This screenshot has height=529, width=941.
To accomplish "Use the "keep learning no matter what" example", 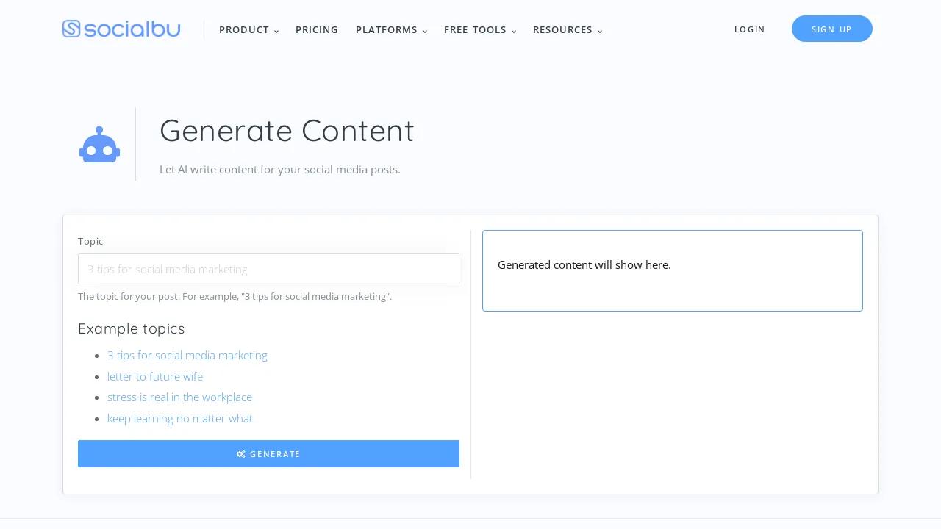I will 180,419.
